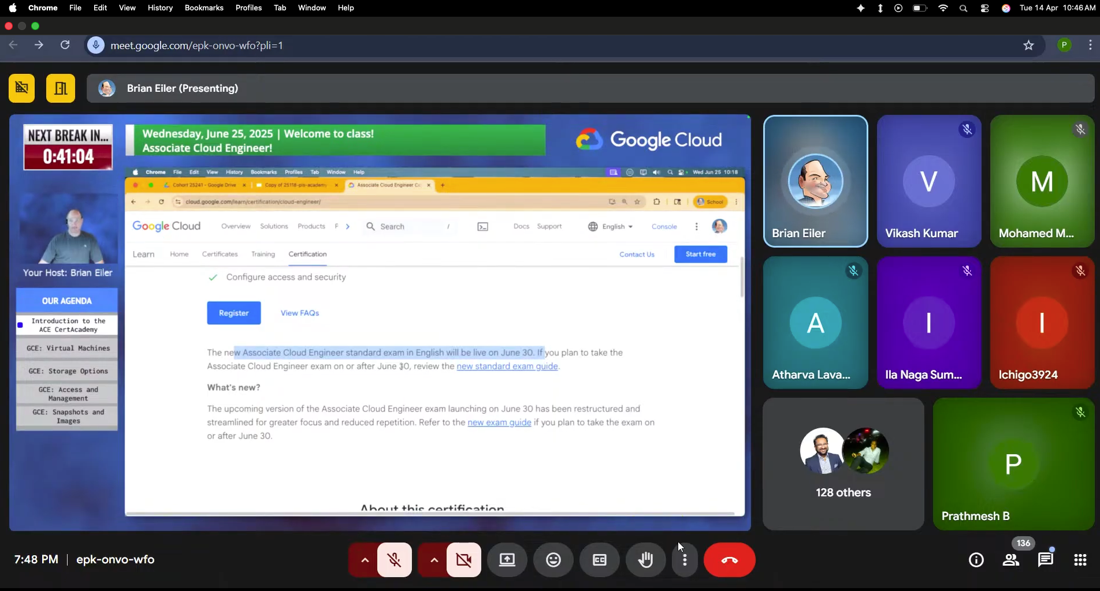Open the Tab menu
Image resolution: width=1100 pixels, height=591 pixels.
[x=280, y=8]
